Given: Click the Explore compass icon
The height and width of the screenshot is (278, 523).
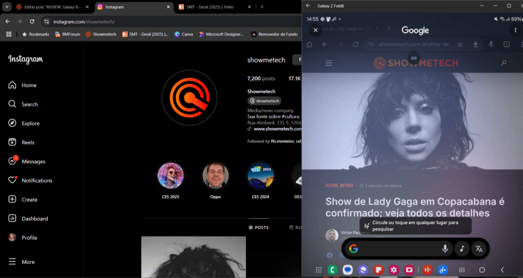Looking at the screenshot, I should (13, 123).
